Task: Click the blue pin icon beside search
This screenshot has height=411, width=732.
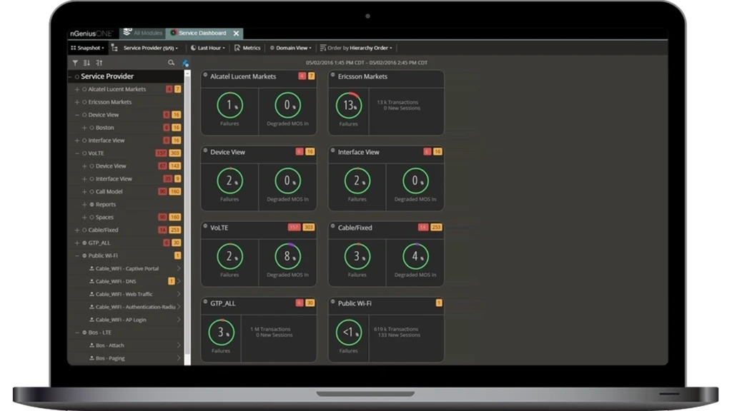Action: pos(185,63)
